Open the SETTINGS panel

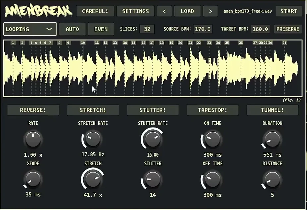pyautogui.click(x=136, y=11)
